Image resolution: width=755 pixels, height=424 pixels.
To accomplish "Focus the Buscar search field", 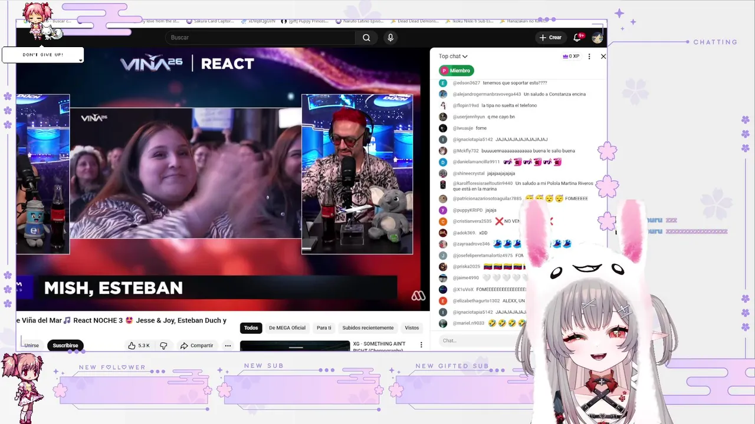I will coord(261,38).
